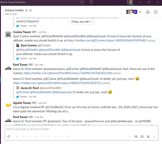162x144 pixels.
Task: Attach a file with paperclip icon
Action: 148,136
